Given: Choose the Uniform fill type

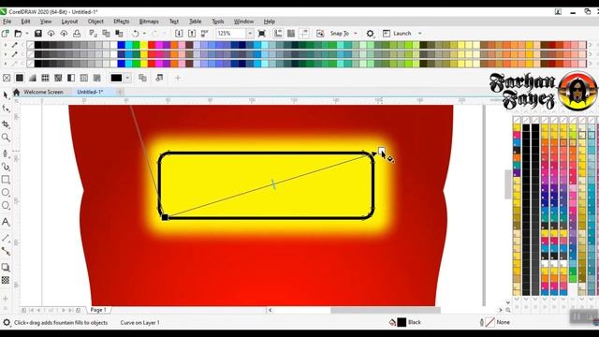Looking at the screenshot, I should click(20, 78).
